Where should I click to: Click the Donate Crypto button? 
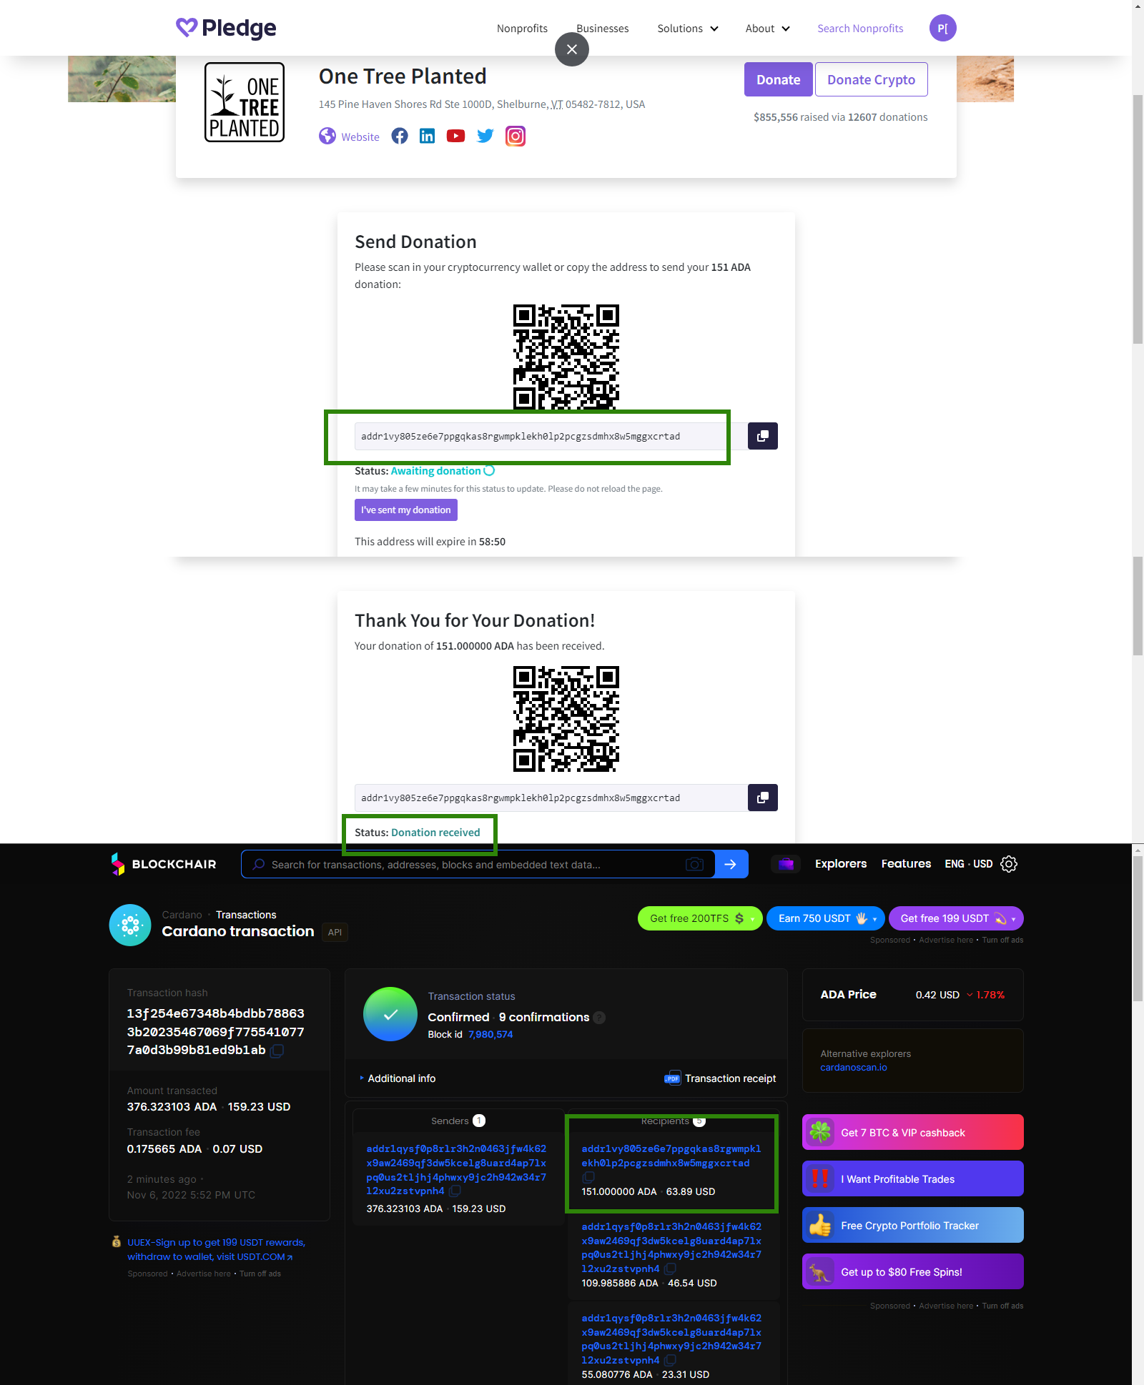point(871,79)
